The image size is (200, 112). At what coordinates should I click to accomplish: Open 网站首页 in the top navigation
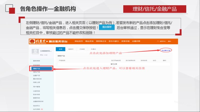tap(79, 41)
